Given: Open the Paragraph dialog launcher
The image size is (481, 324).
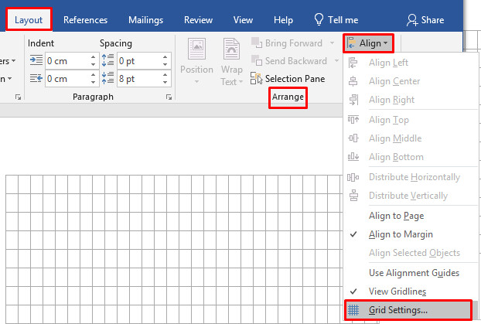Looking at the screenshot, I should point(169,97).
